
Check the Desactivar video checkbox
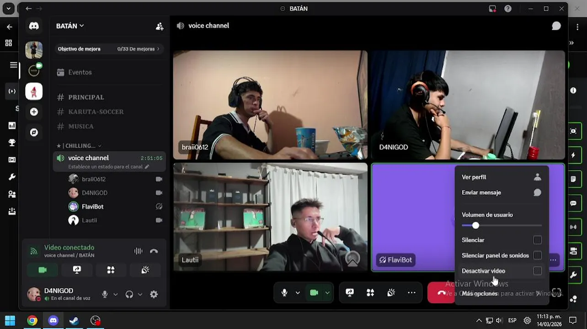537,271
